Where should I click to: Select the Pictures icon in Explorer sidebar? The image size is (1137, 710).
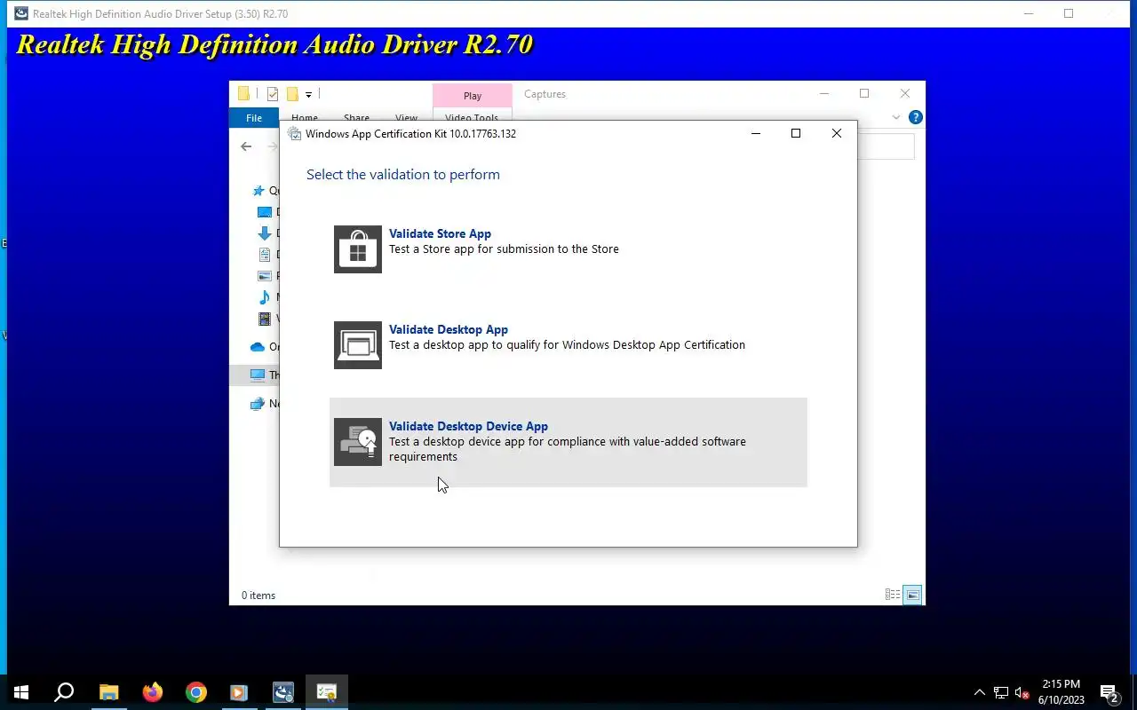click(x=264, y=276)
